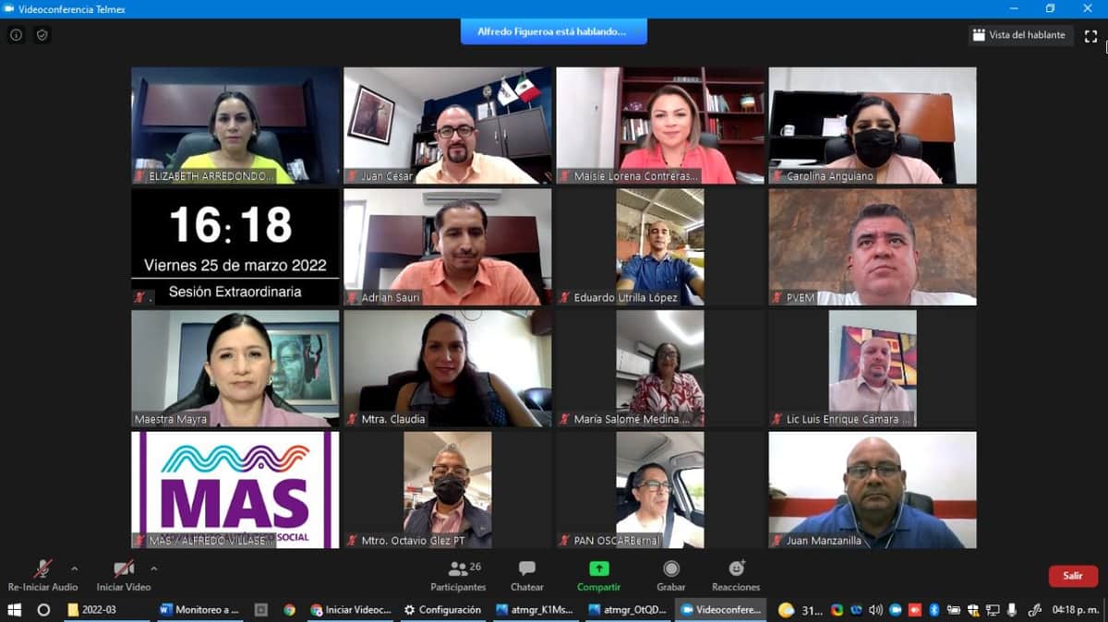Open the system volume slider in the tray
This screenshot has width=1108, height=622.
875,610
